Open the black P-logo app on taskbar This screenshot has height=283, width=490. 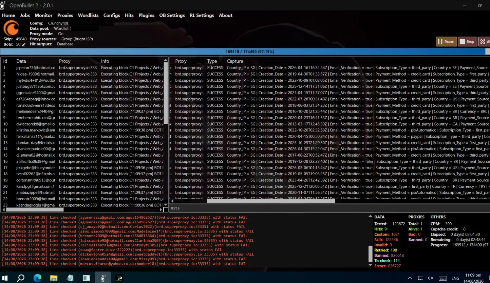119,278
